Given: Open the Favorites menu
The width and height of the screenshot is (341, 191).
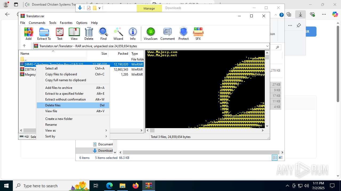Looking at the screenshot, I should pyautogui.click(x=66, y=23).
